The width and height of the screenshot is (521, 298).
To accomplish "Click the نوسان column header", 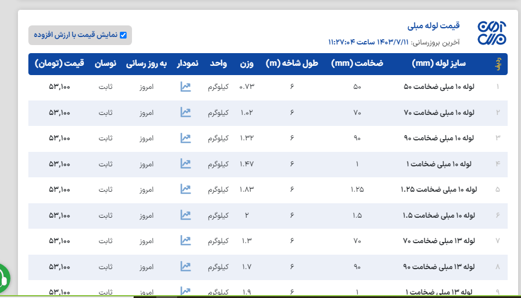I will pyautogui.click(x=105, y=64).
